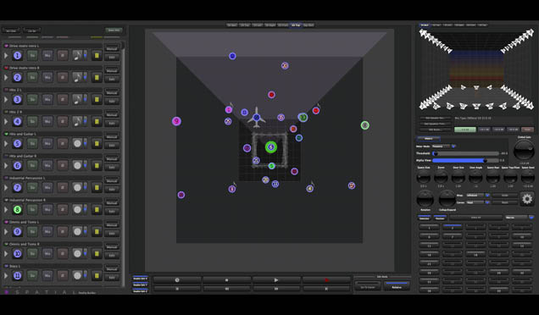Click the music note icon on track 1
The image size is (539, 315).
point(77,55)
